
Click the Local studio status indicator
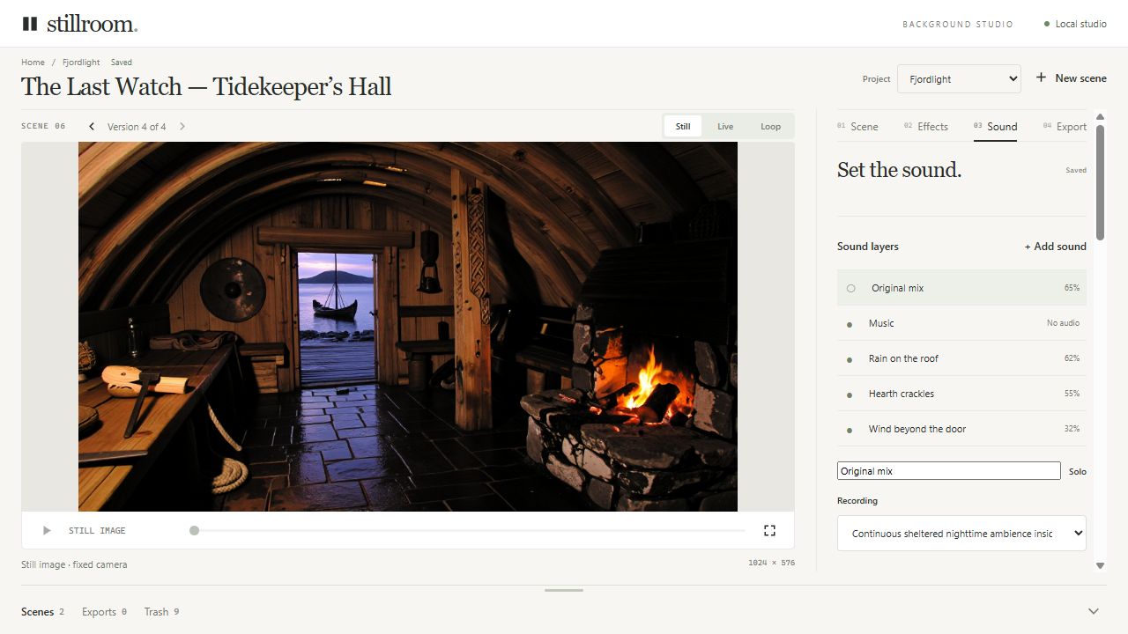point(1075,24)
